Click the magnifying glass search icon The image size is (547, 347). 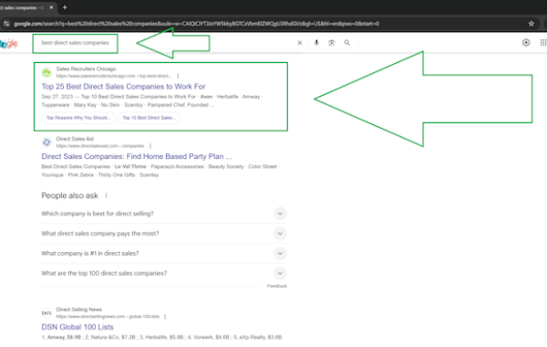(346, 43)
